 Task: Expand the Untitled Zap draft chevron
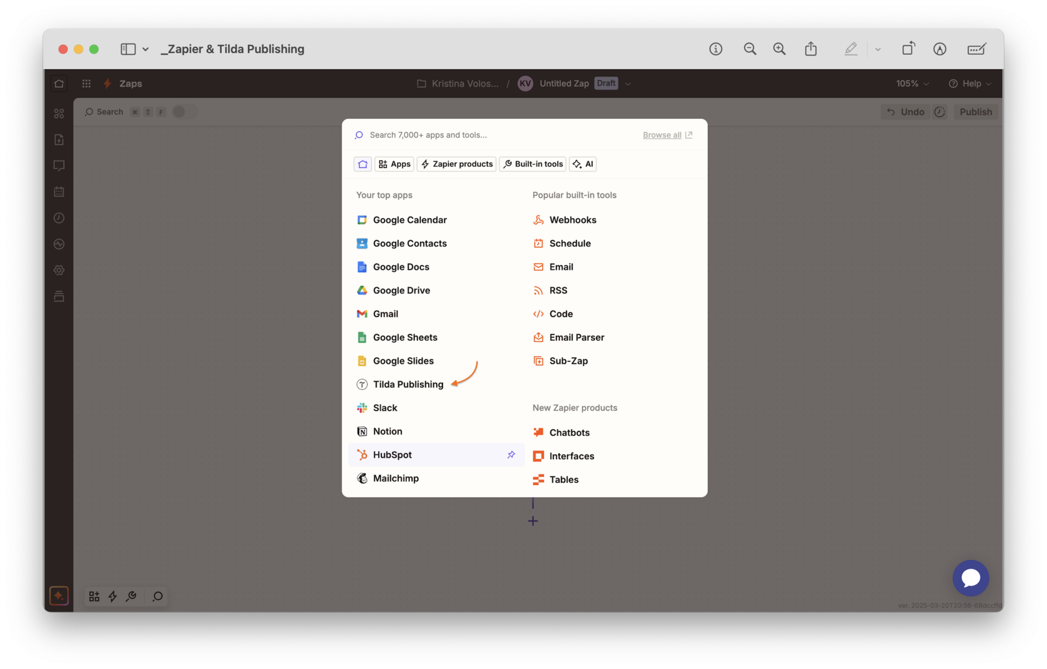(628, 83)
